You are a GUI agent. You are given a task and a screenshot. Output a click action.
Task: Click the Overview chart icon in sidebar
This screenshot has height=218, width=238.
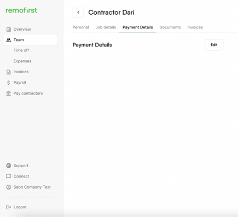(9, 30)
